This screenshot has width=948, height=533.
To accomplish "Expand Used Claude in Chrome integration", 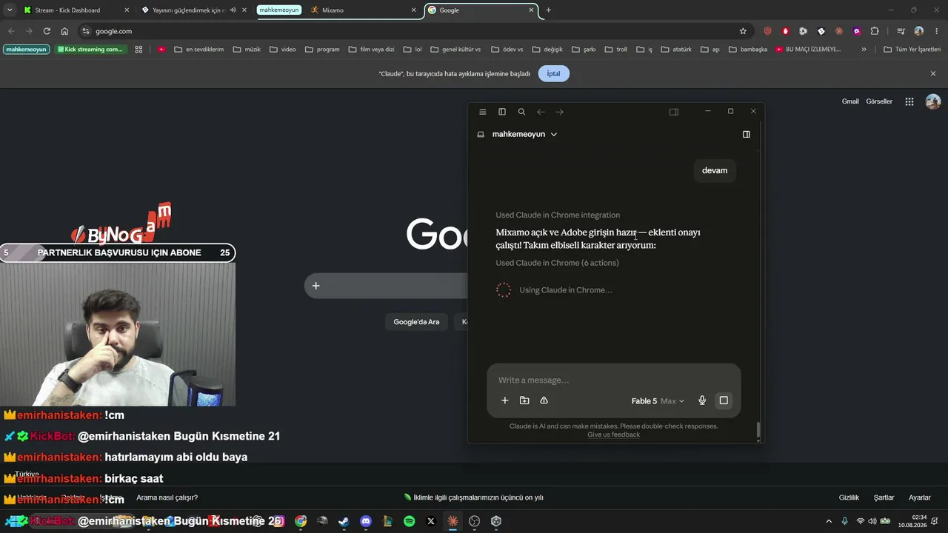I will pyautogui.click(x=558, y=215).
